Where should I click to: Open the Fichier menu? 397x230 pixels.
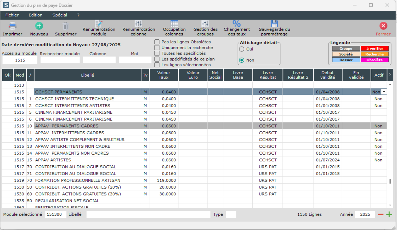[x=12, y=15]
